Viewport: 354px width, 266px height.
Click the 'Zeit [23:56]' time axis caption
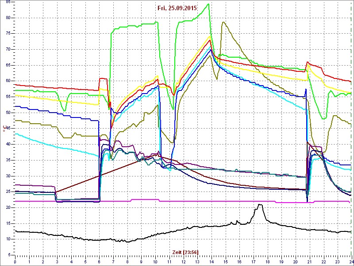pyautogui.click(x=185, y=252)
